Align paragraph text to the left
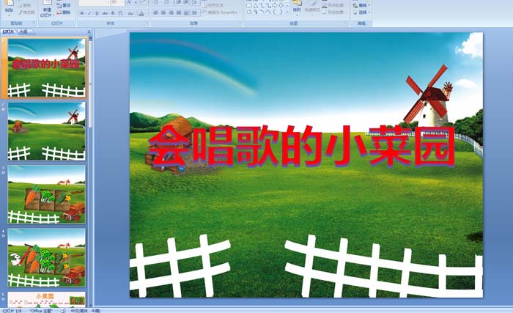This screenshot has height=313, width=513. click(155, 12)
